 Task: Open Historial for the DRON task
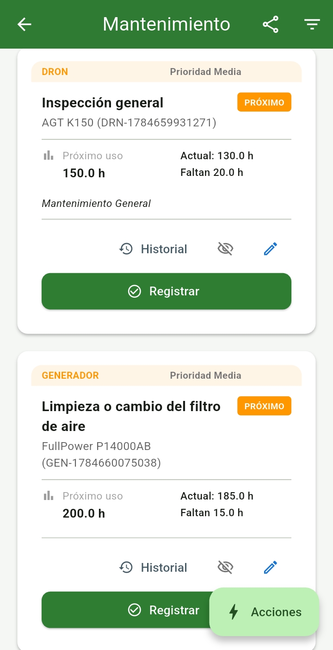click(x=153, y=249)
